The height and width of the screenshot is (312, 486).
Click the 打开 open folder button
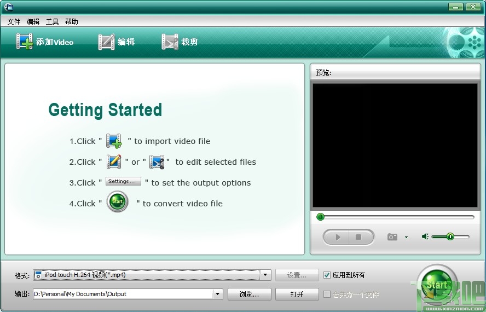[297, 294]
